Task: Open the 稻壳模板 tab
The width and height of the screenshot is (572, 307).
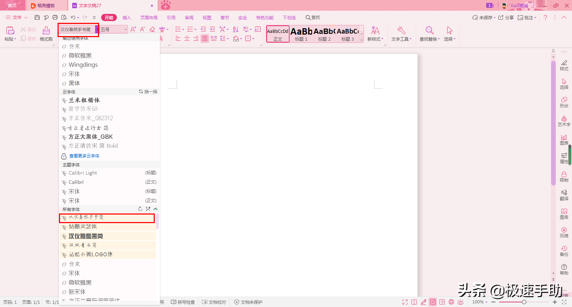Action: pyautogui.click(x=46, y=5)
